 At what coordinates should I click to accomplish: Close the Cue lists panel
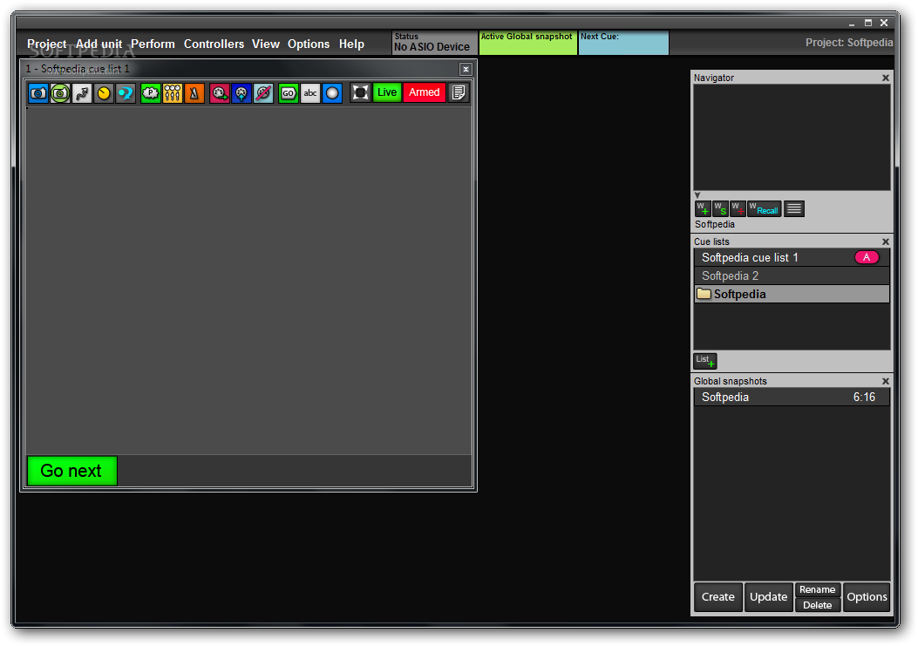point(885,241)
